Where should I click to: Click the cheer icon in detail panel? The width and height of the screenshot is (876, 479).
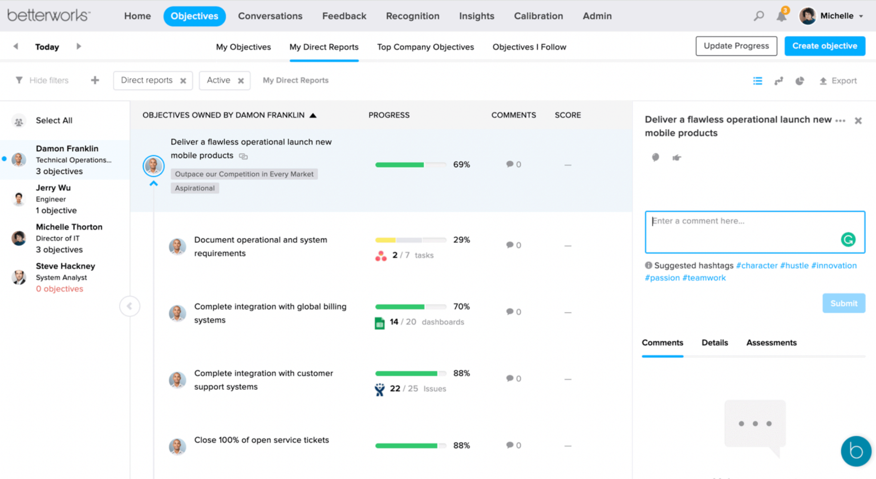655,157
